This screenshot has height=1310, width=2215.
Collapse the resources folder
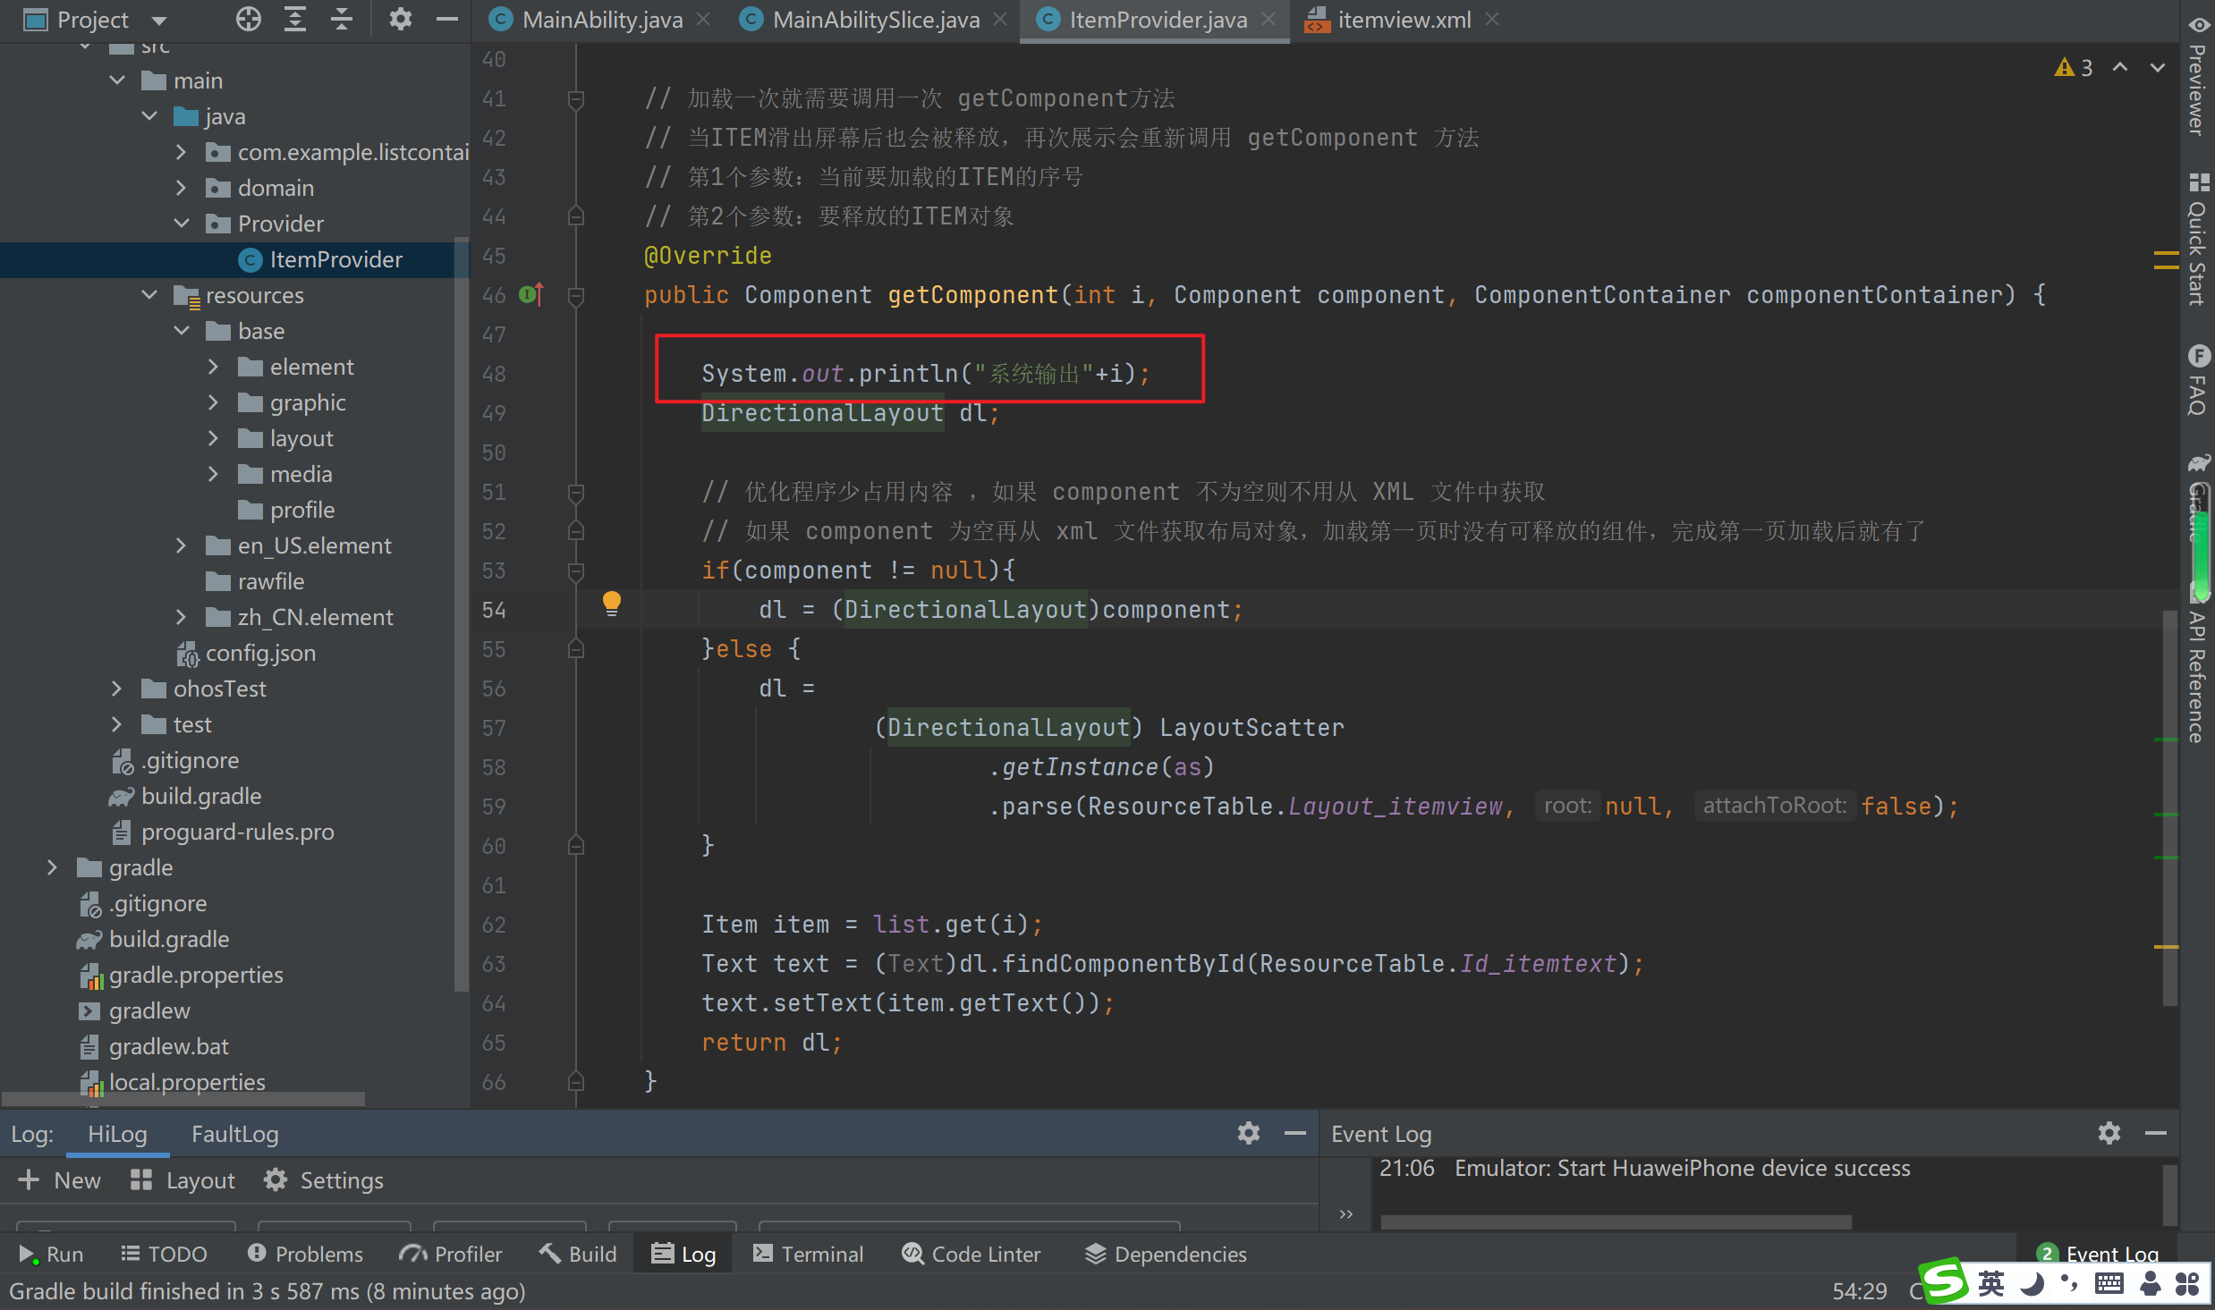[x=149, y=294]
